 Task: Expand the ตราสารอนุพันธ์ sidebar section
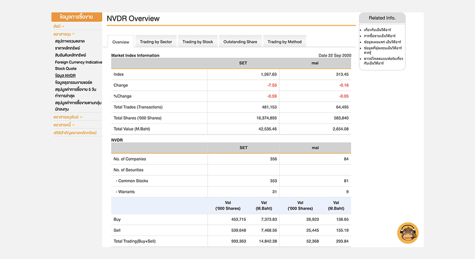(68, 117)
